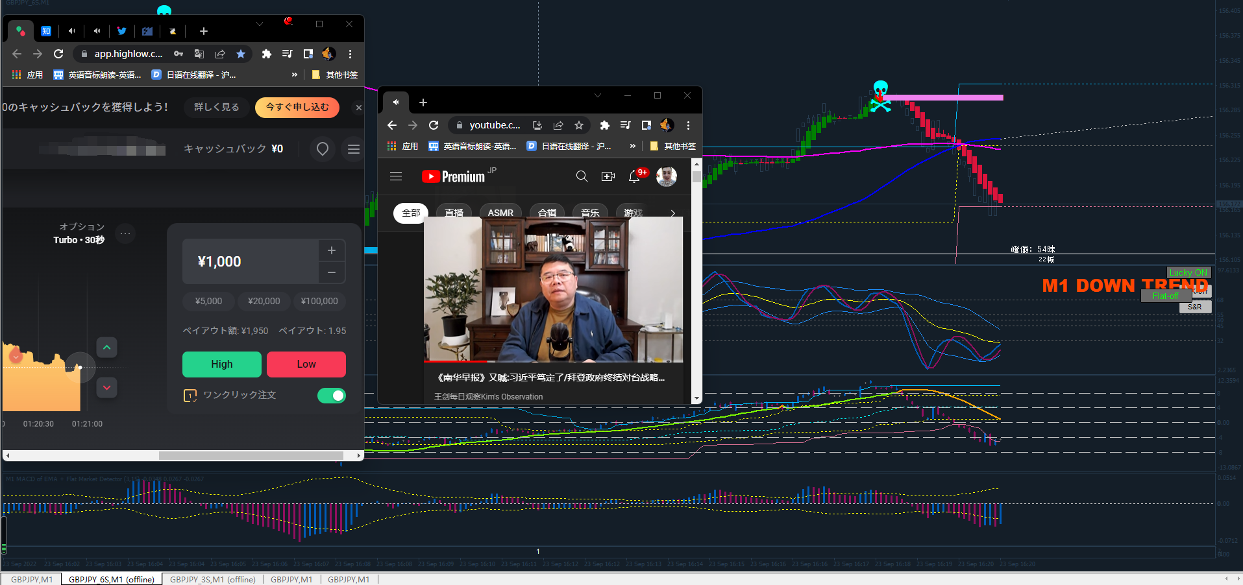
Task: Select the GBPJPY_3S,M1 (offline) chart tab
Action: point(213,579)
